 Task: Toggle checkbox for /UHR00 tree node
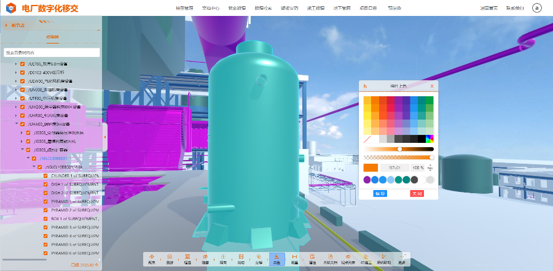(x=23, y=115)
